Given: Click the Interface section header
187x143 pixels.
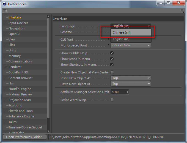Looking at the screenshot, I should click(118, 19).
